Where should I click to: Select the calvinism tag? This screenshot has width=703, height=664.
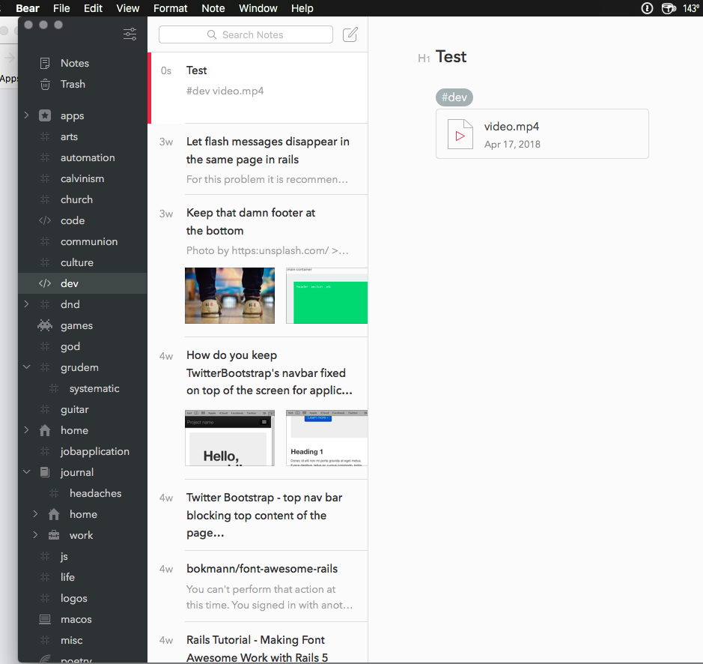[82, 178]
